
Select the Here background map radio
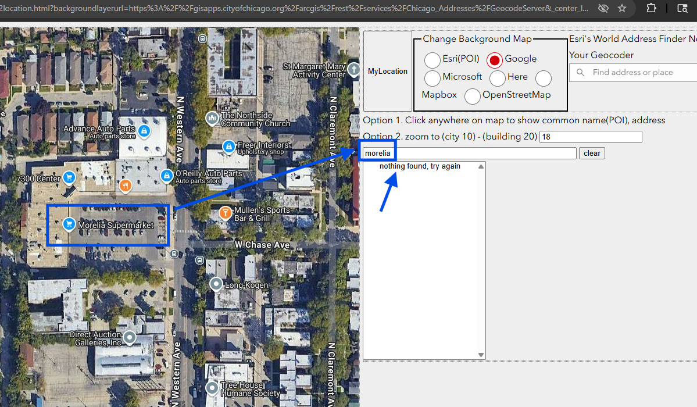(x=498, y=78)
